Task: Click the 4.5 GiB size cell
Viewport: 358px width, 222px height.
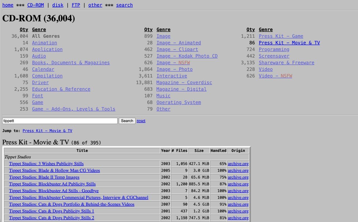Action: (x=199, y=204)
